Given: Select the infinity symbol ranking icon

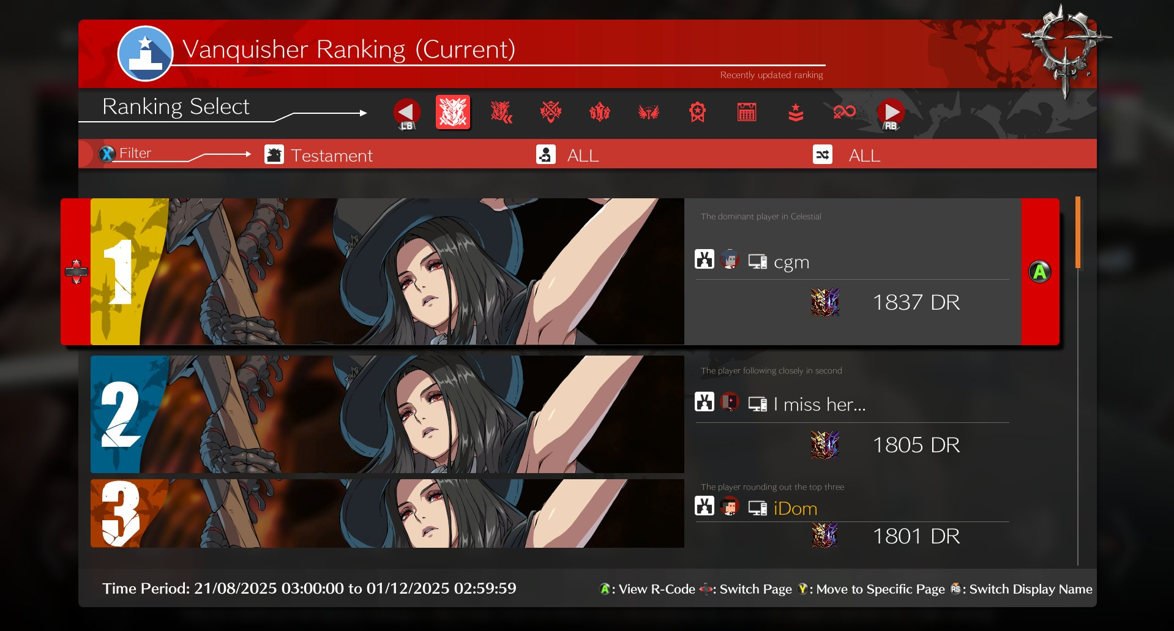Looking at the screenshot, I should point(844,111).
